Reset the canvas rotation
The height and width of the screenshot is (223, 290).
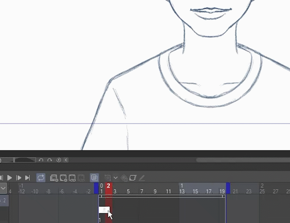(58, 160)
